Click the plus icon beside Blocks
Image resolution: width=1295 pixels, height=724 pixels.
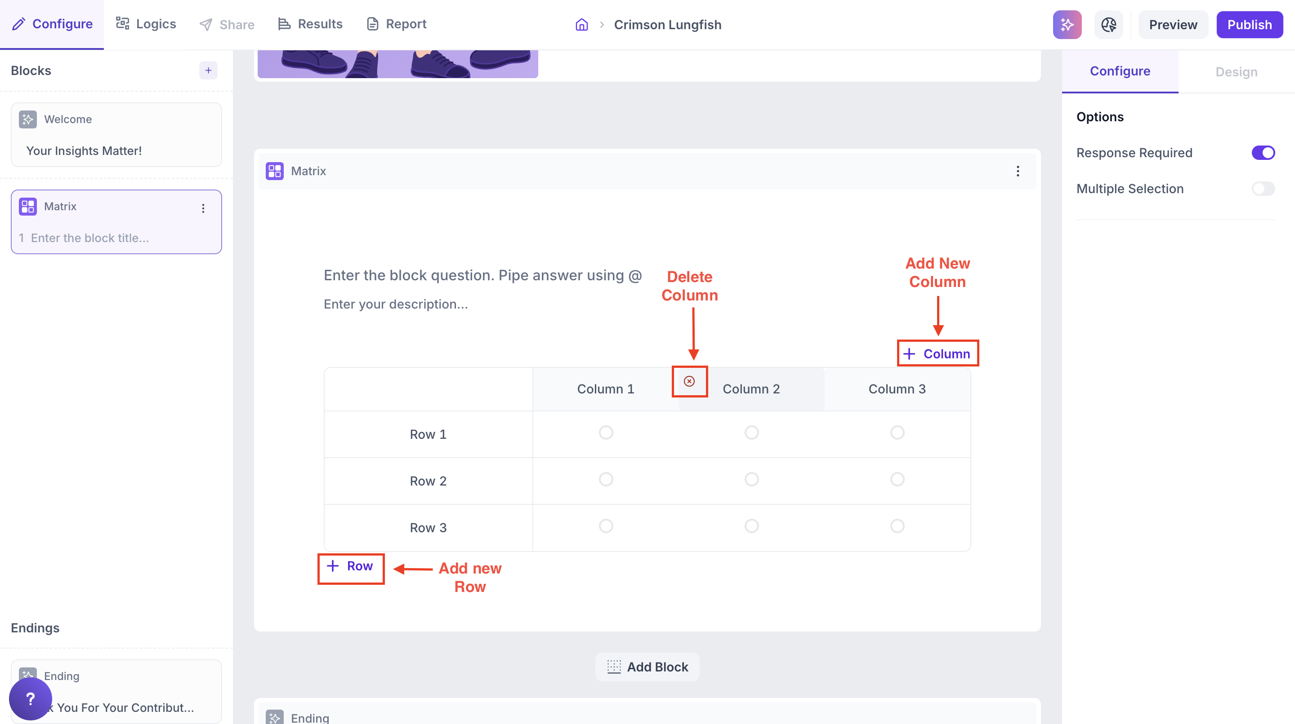[208, 71]
